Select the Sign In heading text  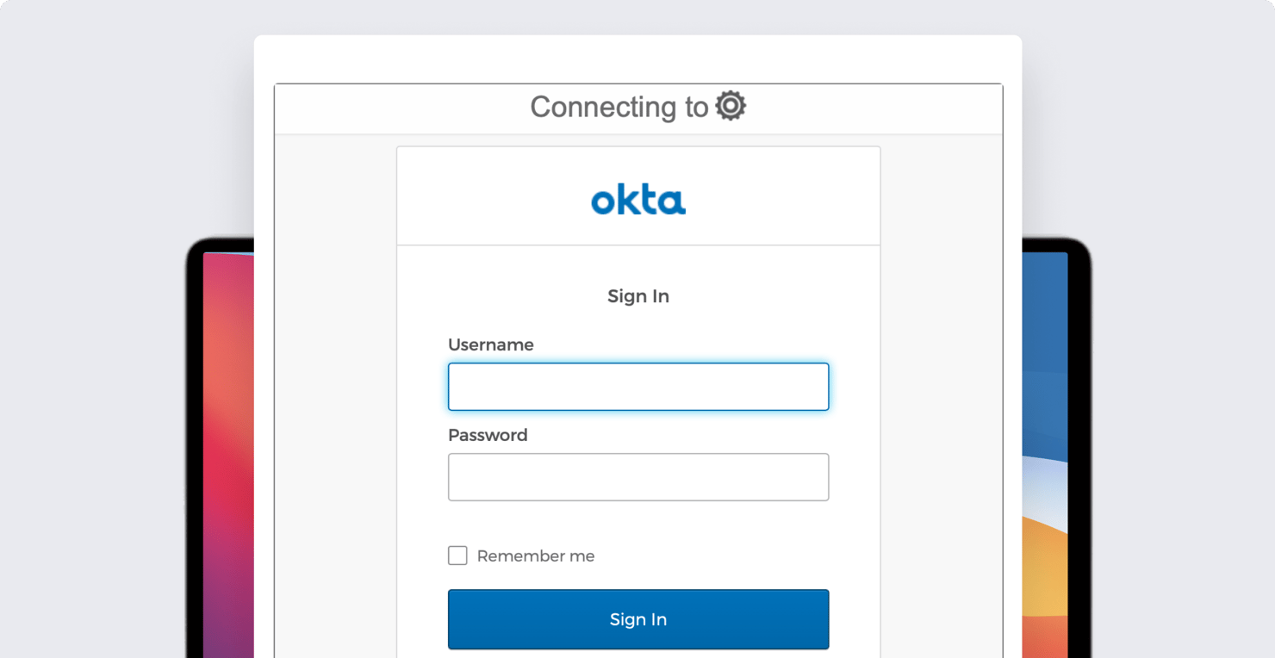tap(637, 295)
